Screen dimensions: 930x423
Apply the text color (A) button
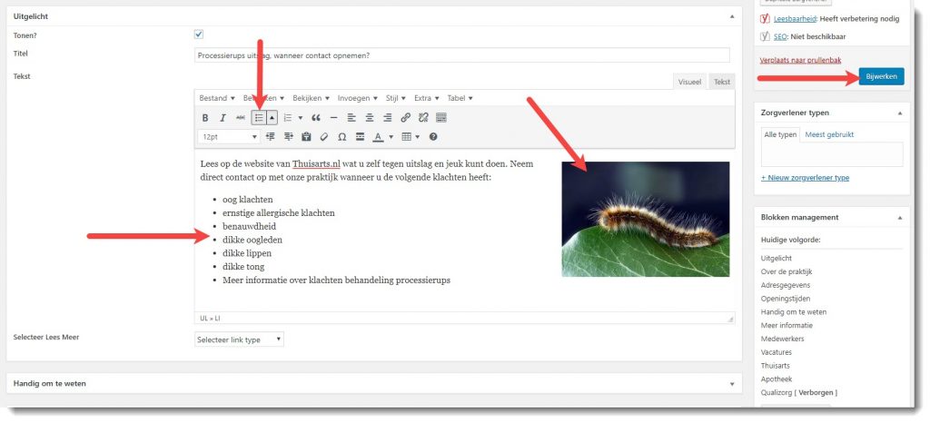pos(378,137)
